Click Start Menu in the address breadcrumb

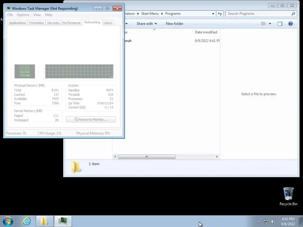click(150, 14)
